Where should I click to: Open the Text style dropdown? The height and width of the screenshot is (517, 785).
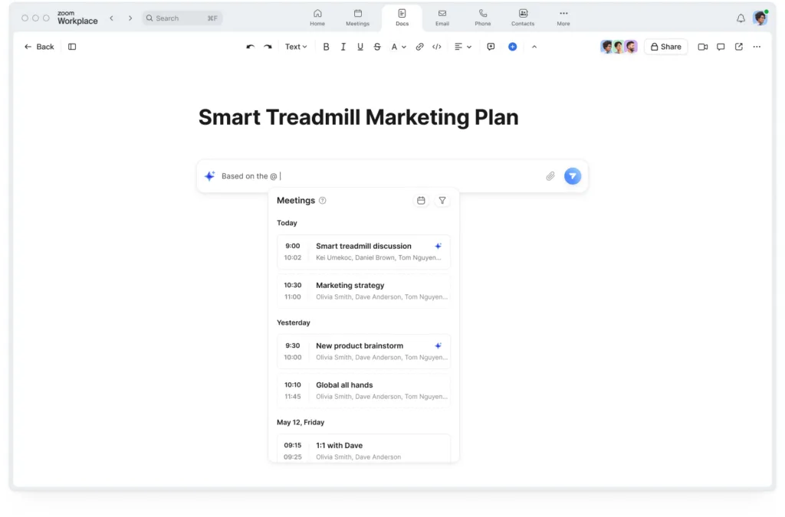click(295, 47)
